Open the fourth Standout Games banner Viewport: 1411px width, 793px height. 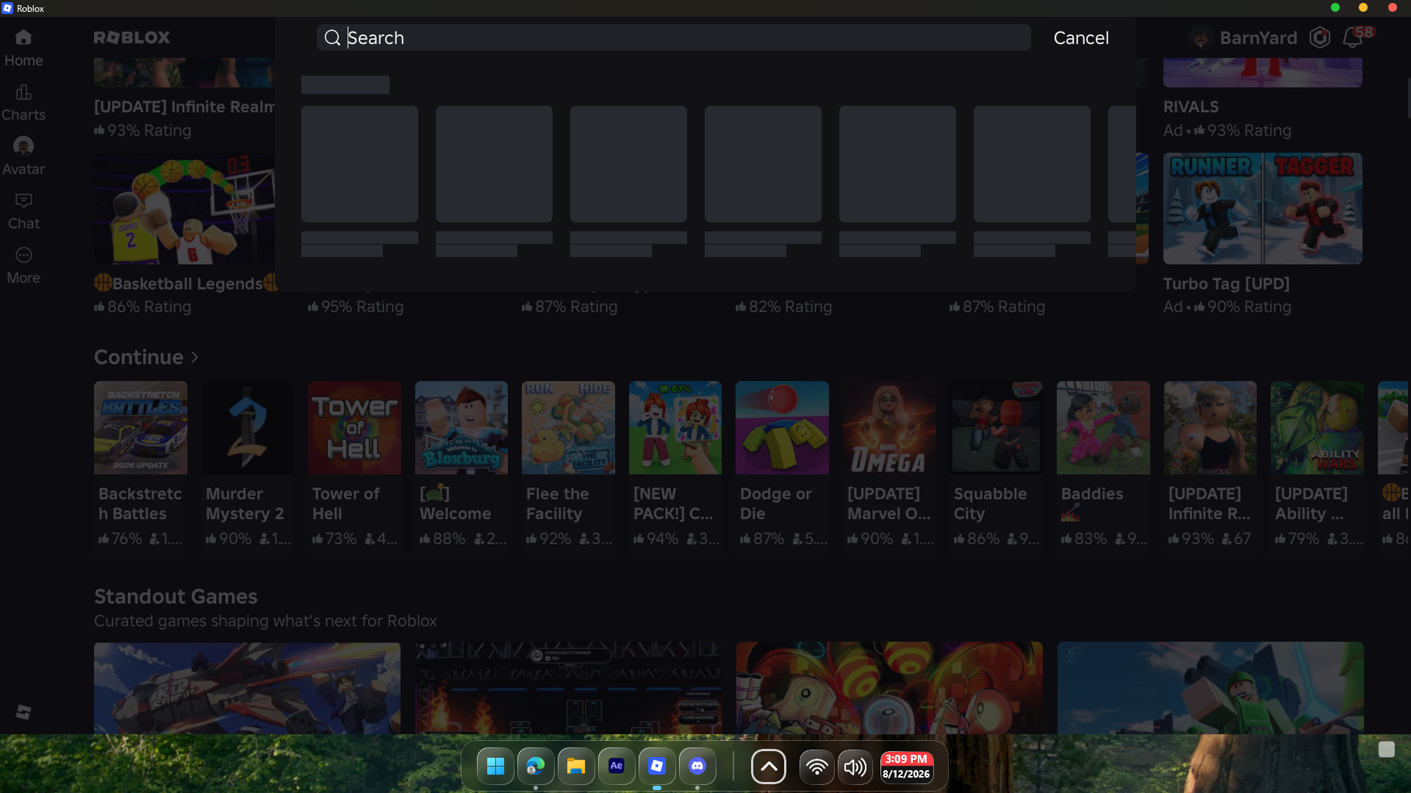1210,688
